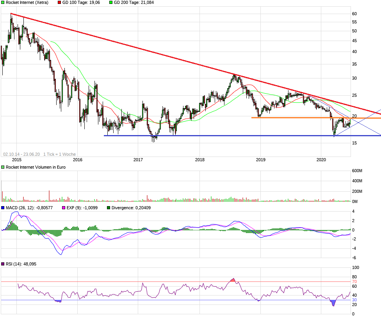Click the green Rocket Internet (Xetra) legend swatch
Image resolution: width=381 pixels, height=317 pixels.
3,3
